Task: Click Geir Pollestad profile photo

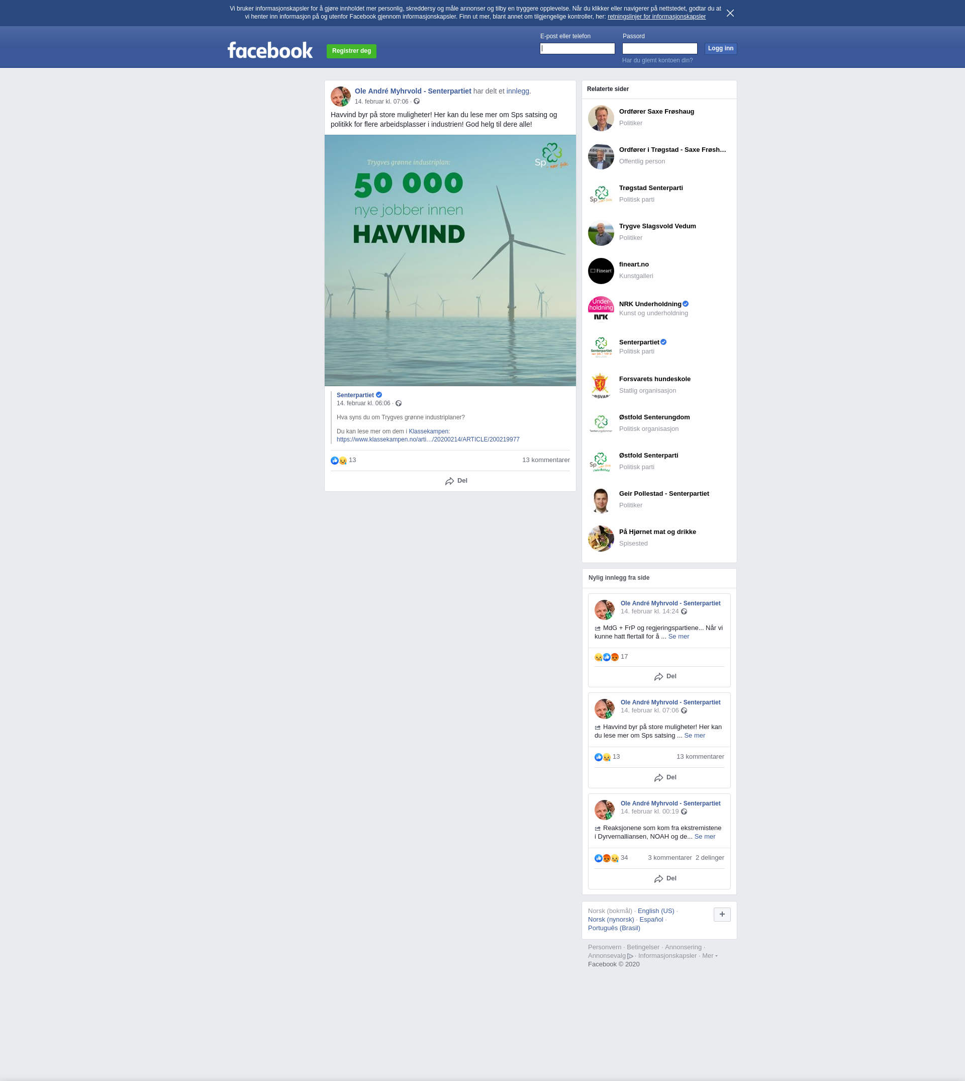Action: [x=600, y=500]
